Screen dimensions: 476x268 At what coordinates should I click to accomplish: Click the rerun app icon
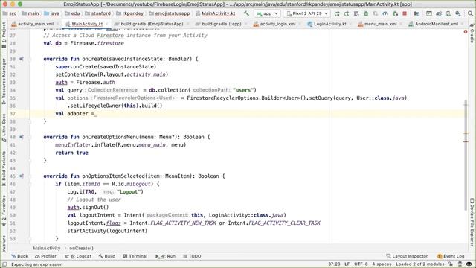pos(337,13)
